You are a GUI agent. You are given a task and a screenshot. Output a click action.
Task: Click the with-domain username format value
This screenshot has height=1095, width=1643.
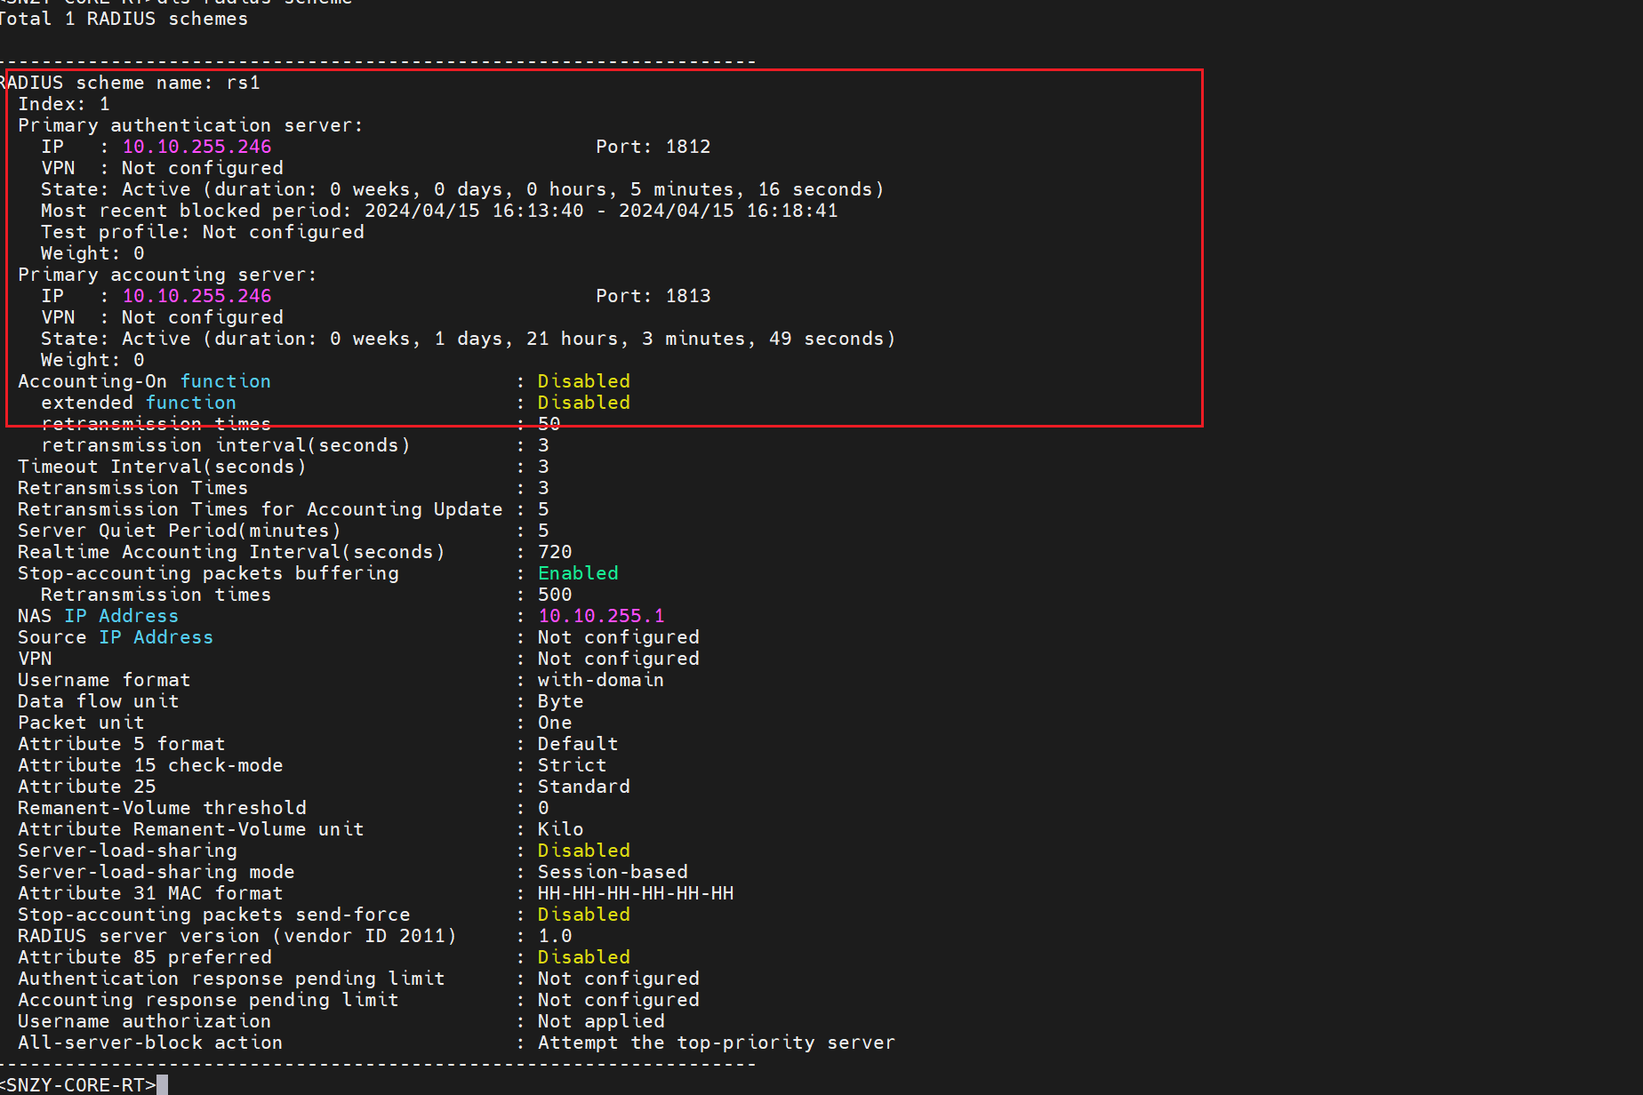pos(600,680)
